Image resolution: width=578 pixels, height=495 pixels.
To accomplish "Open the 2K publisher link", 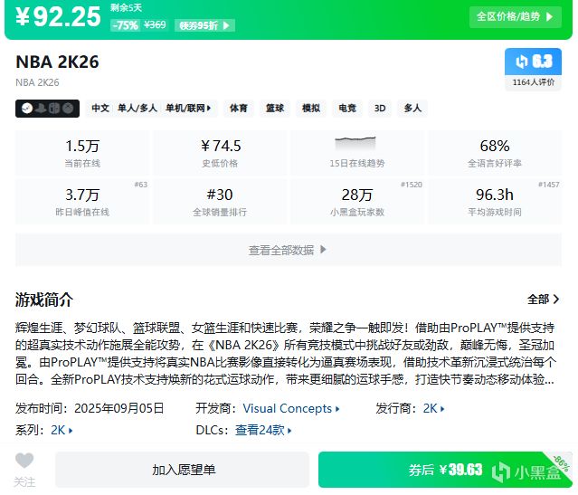I will click(434, 409).
